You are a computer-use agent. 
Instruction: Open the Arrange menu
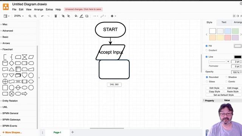click(39, 9)
